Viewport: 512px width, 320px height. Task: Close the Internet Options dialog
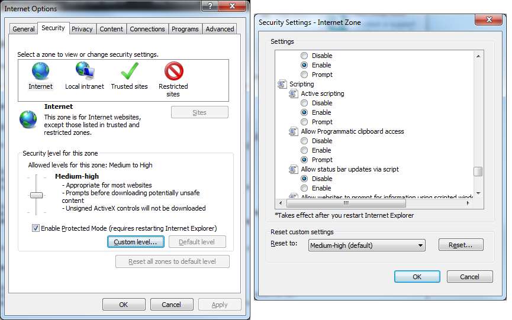pyautogui.click(x=232, y=5)
